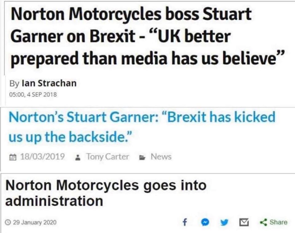Viewport: 295px width, 233px height.
Task: Email the article using the envelope icon
Action: click(x=244, y=222)
